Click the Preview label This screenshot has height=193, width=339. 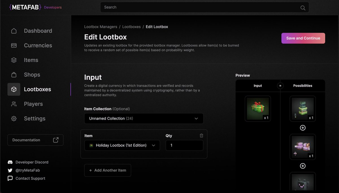(243, 75)
